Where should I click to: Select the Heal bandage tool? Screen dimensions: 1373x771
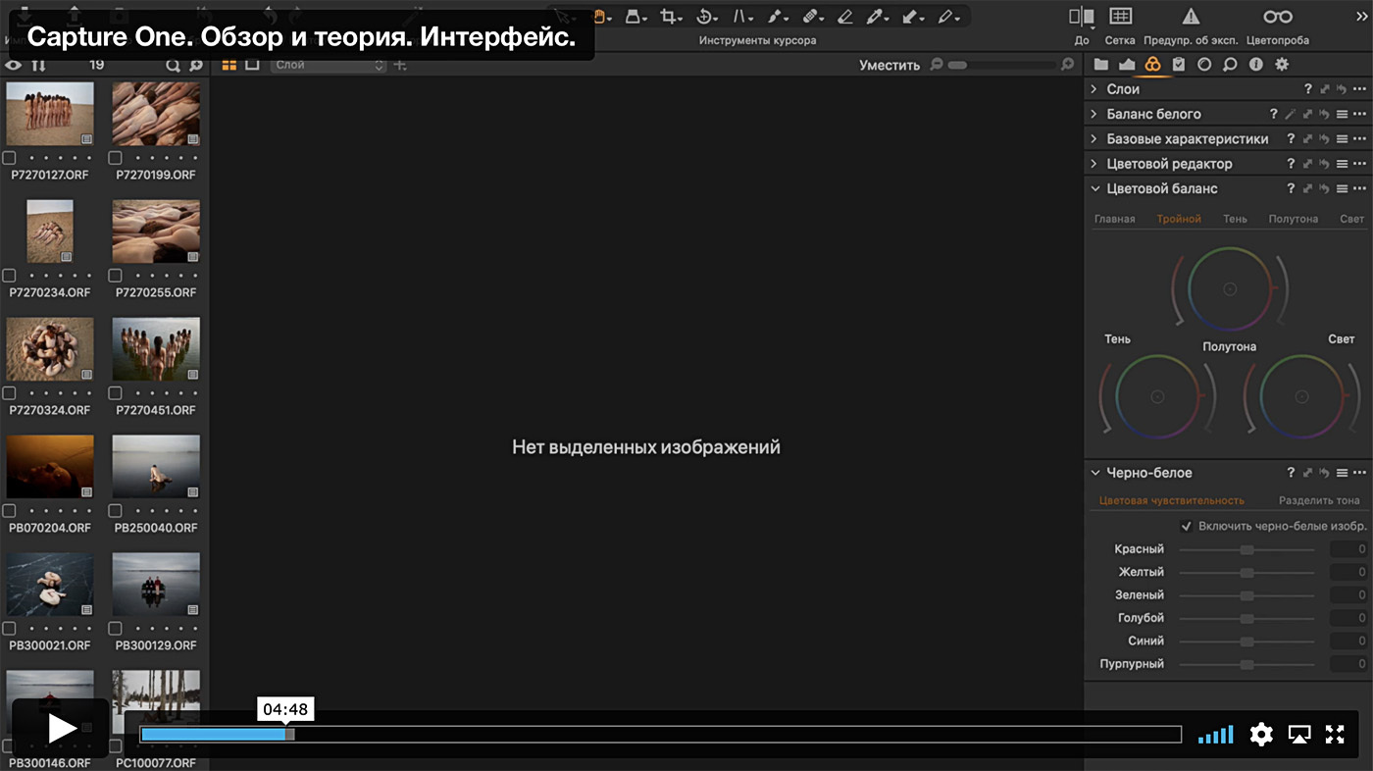(x=810, y=17)
